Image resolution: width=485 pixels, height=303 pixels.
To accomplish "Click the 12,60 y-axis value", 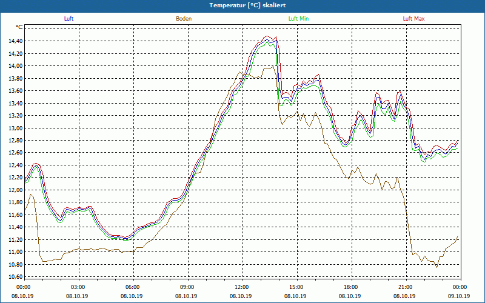I will point(16,153).
